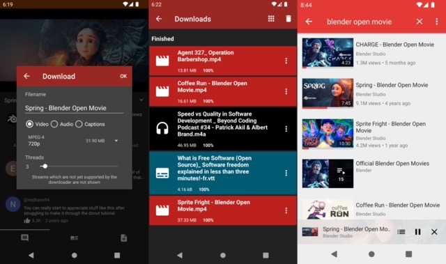The width and height of the screenshot is (446, 264).
Task: Open video file icon for Agent 327
Action: coord(162,61)
